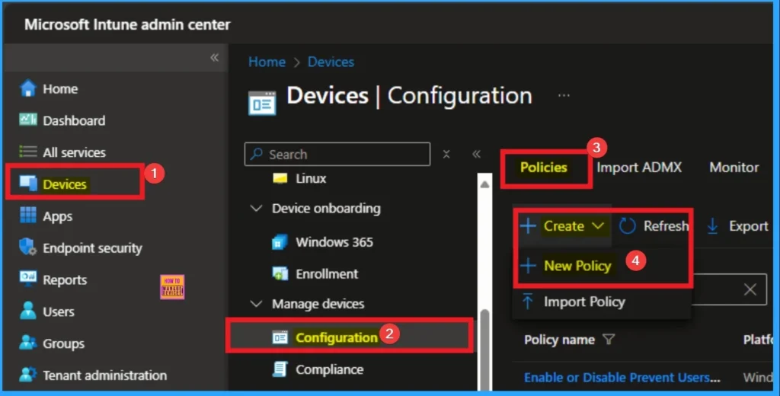Collapse the Device onboarding group
This screenshot has height=396, width=780.
tap(256, 209)
